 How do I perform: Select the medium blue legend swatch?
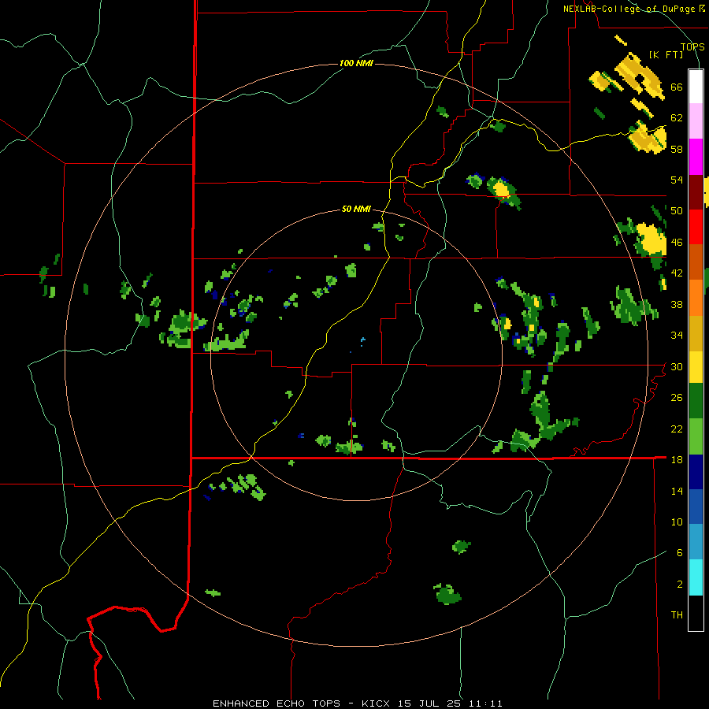tap(696, 507)
